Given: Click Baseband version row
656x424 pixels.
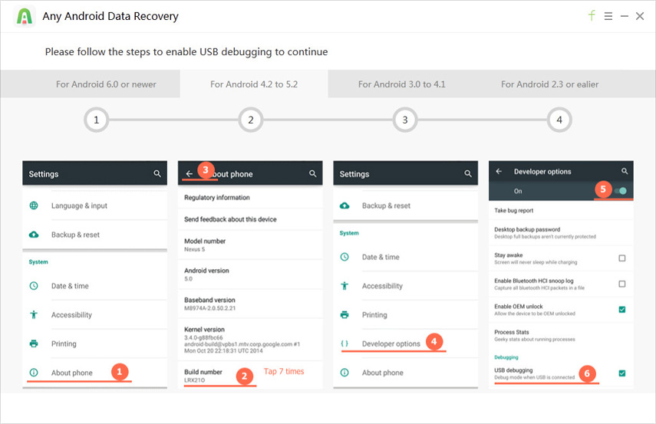Looking at the screenshot, I should [x=250, y=304].
